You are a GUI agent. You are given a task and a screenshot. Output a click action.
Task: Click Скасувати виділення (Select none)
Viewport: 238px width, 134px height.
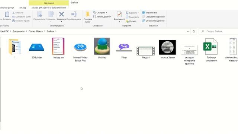point(154,17)
